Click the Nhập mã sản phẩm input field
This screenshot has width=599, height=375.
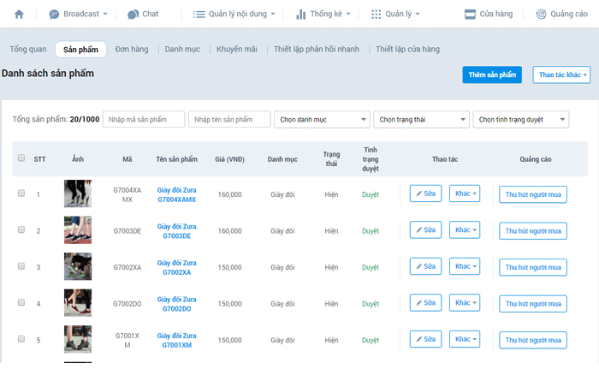144,119
